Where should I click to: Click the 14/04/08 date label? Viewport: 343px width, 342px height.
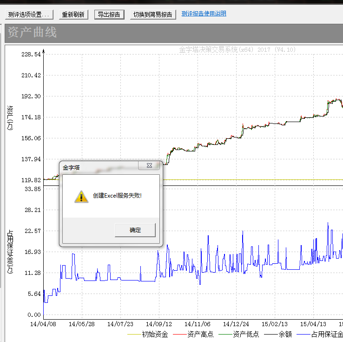click(43, 324)
